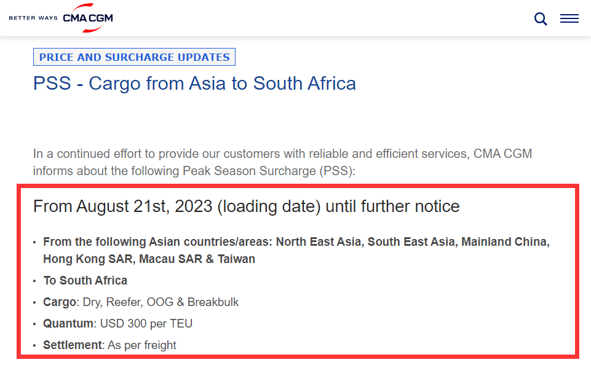Viewport: 591px width, 365px height.
Task: Click the bold Cargo label
Action: click(x=60, y=302)
